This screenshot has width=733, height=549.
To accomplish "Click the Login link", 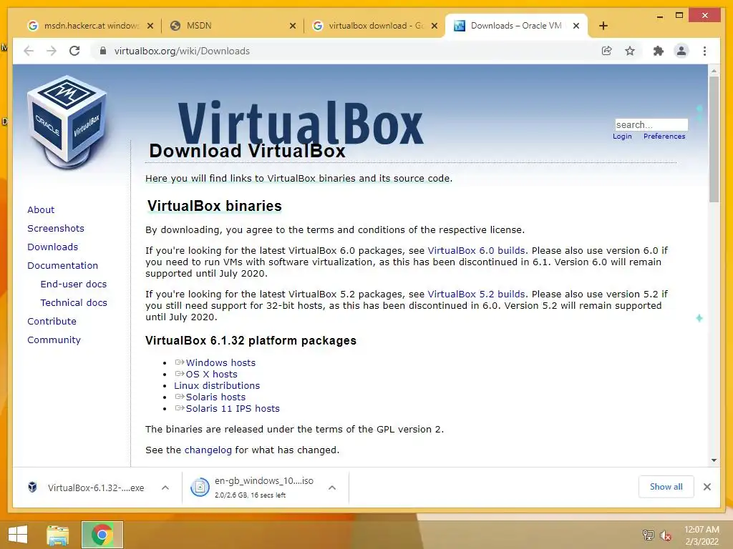I will 622,137.
